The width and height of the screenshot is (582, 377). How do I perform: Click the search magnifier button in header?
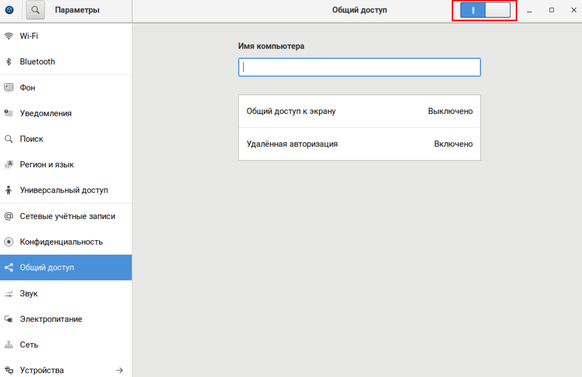(x=35, y=10)
